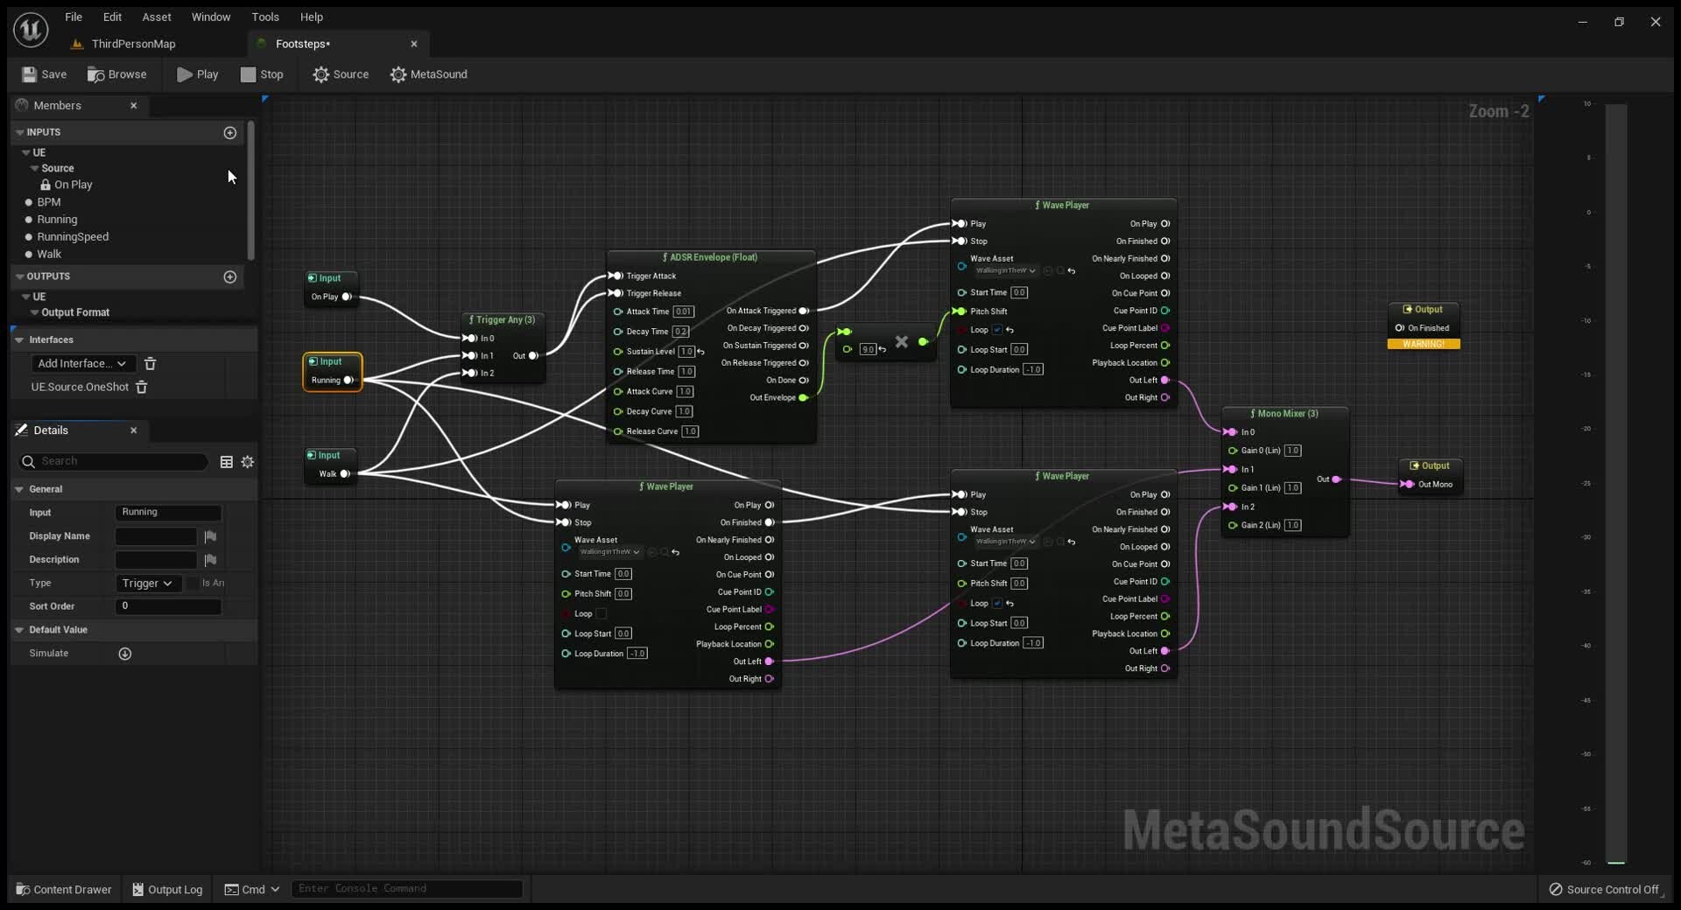Click the Simulate download button under Default Value
The width and height of the screenshot is (1681, 910).
click(125, 653)
